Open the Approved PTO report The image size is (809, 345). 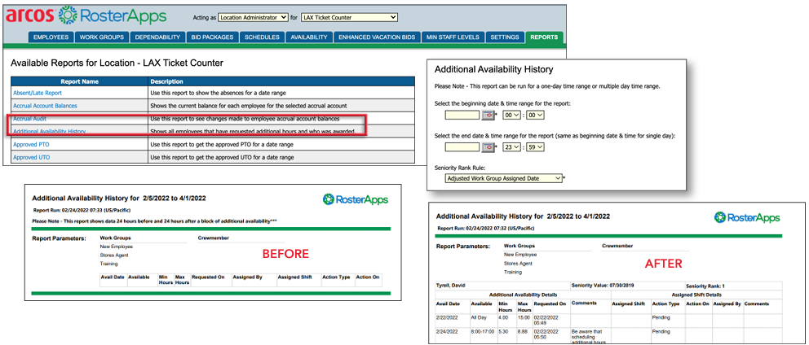tap(32, 145)
